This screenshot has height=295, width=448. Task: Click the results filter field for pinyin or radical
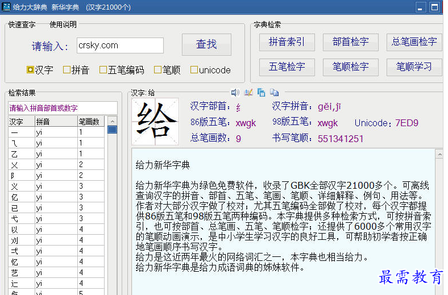coord(63,108)
